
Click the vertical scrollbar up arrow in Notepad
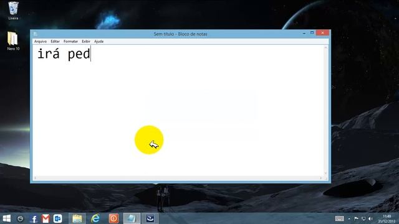325,48
